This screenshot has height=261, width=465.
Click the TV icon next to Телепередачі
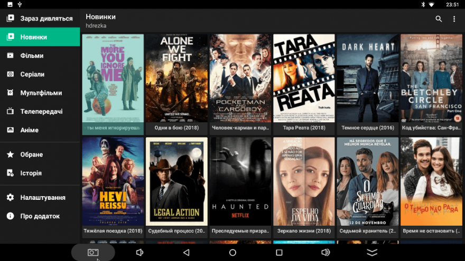pyautogui.click(x=11, y=111)
